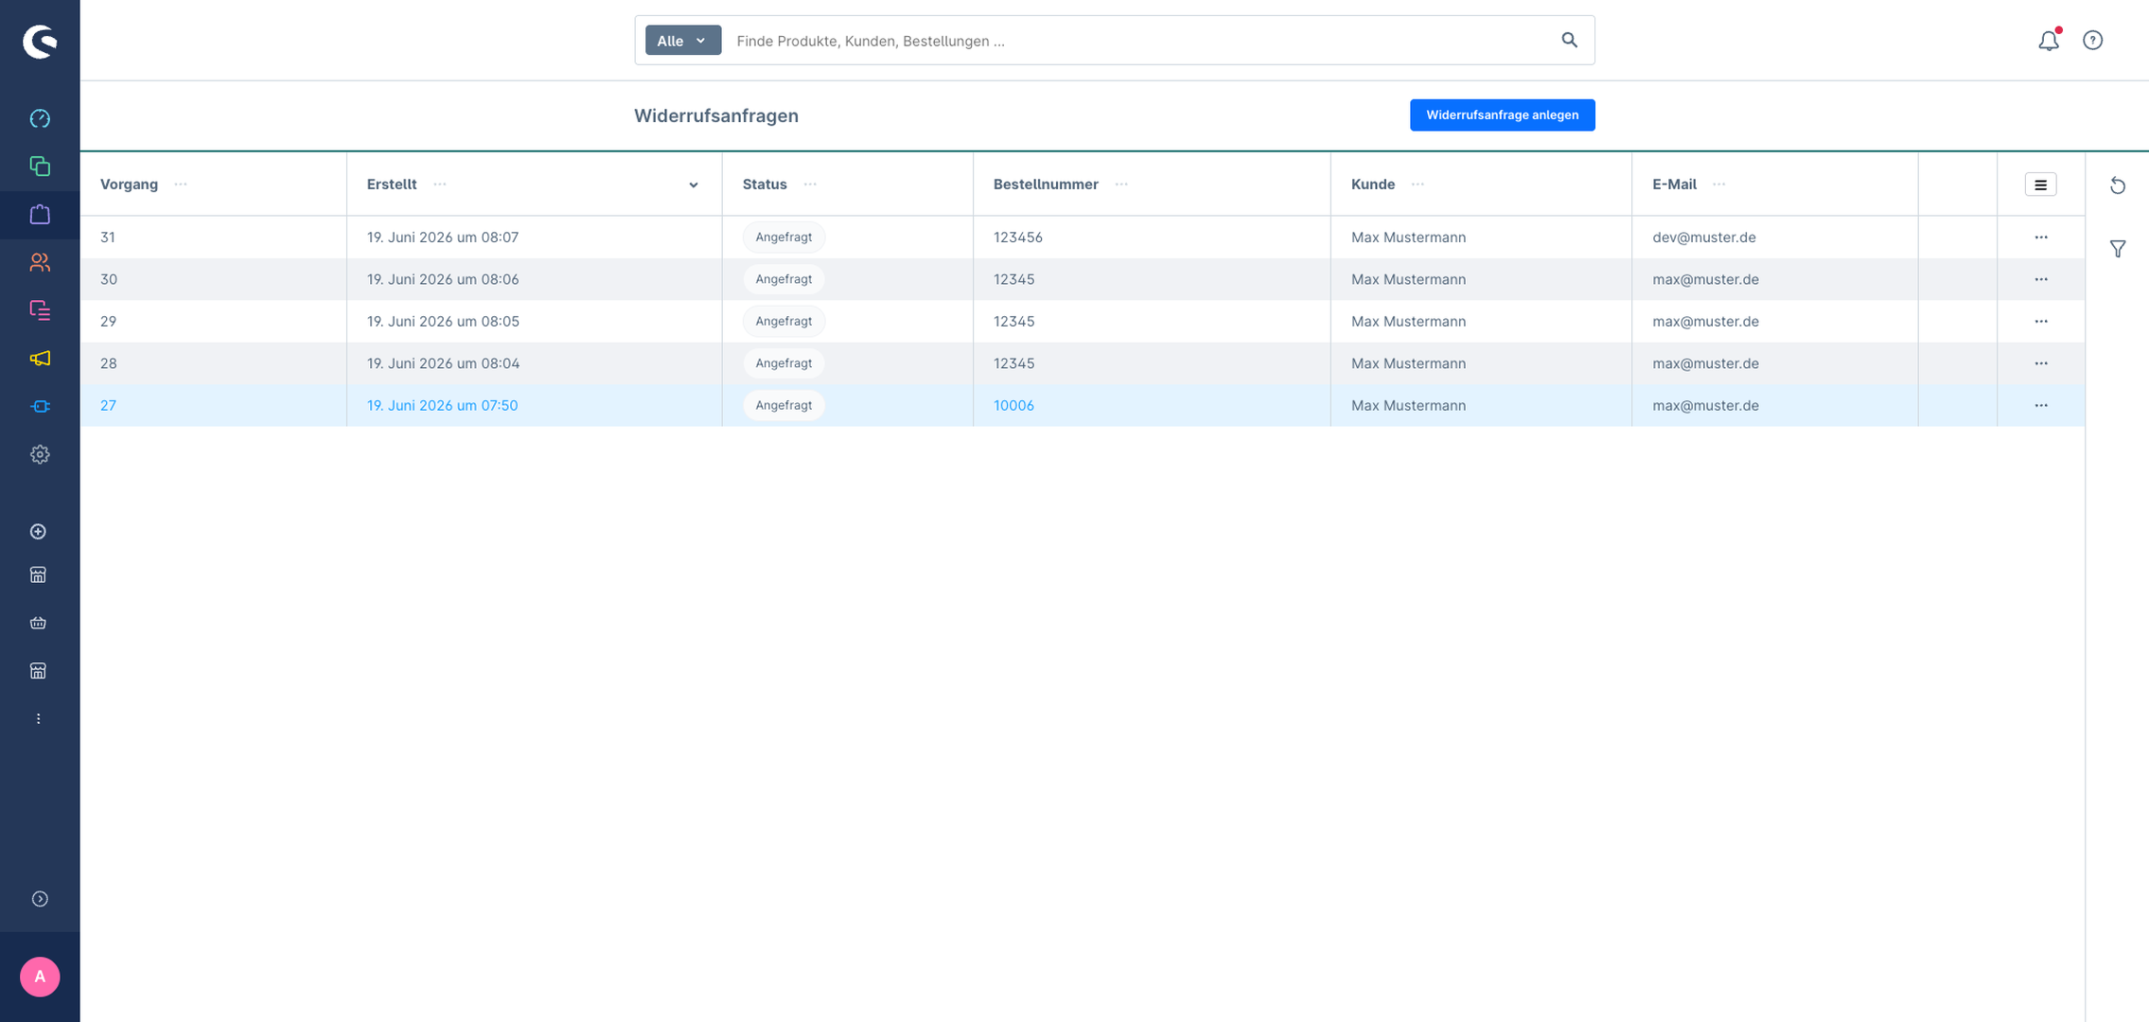2149x1022 pixels.
Task: Open the Settings gear sidebar icon
Action: (40, 454)
